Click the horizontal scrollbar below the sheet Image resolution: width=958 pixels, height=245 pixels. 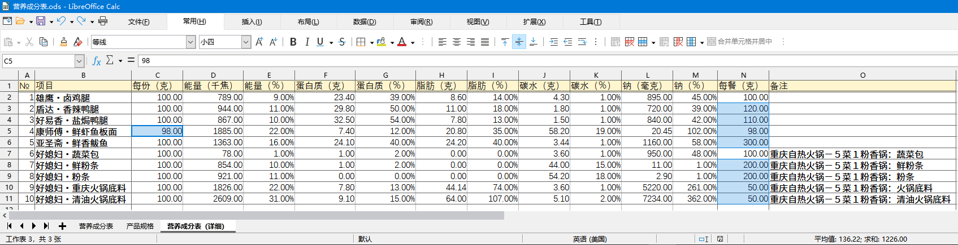point(257,215)
